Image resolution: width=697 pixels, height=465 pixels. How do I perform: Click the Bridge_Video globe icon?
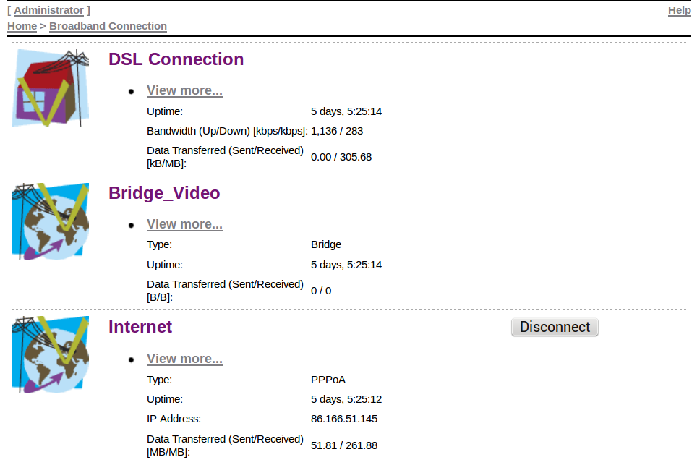50,221
